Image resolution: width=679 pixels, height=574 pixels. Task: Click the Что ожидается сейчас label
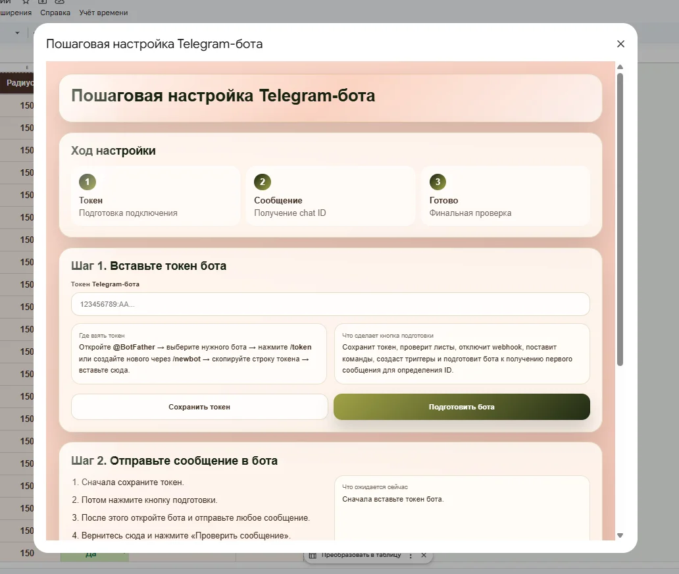(375, 487)
